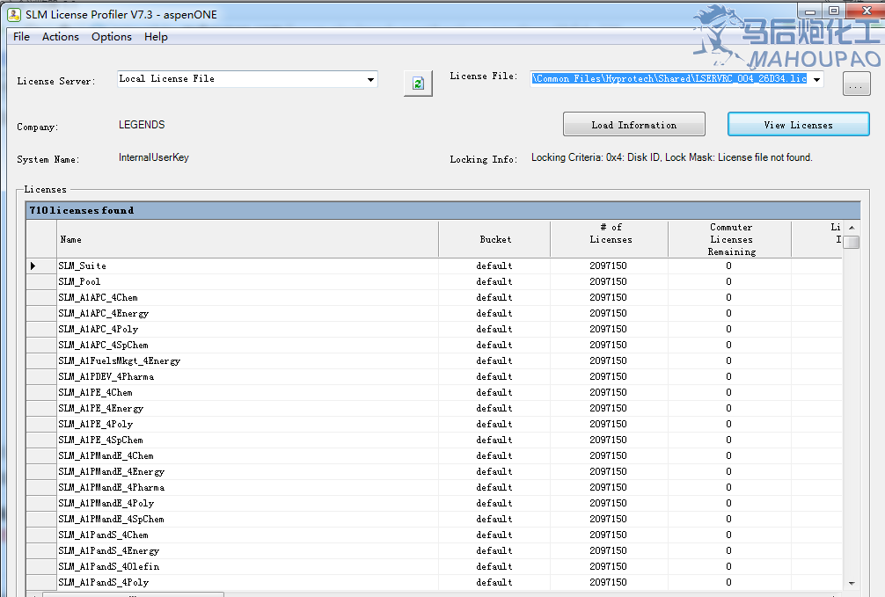Select the SLM_A1PandS_4Energy row
885x597 pixels.
pos(434,550)
